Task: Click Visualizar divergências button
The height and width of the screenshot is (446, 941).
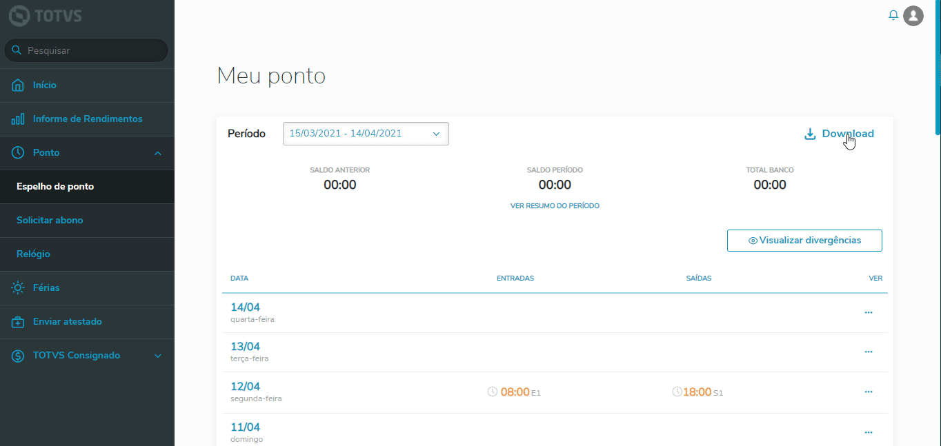Action: pos(804,241)
